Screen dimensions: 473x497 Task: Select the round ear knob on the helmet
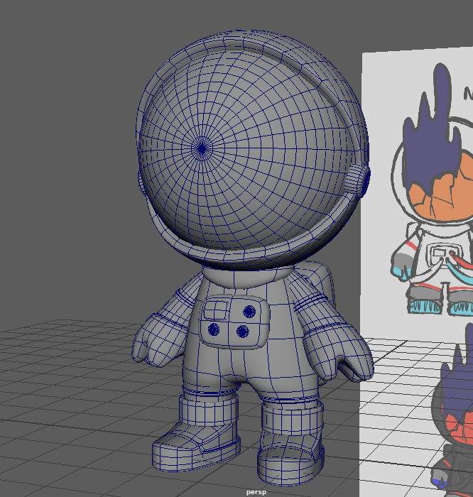pyautogui.click(x=358, y=182)
